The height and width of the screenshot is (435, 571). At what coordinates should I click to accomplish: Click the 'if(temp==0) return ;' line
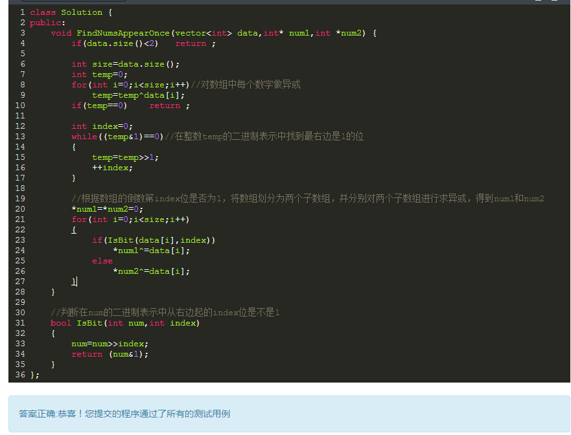pyautogui.click(x=130, y=106)
